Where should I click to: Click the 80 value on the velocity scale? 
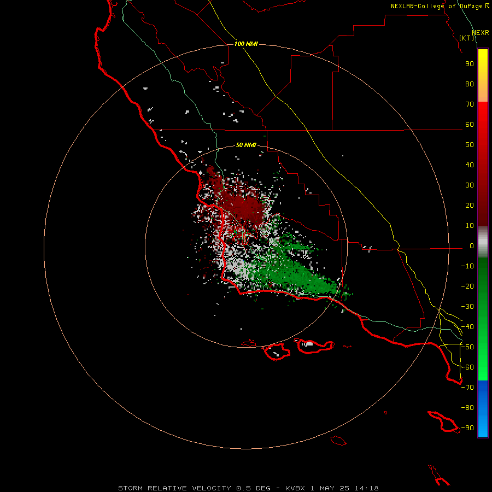[x=470, y=84]
